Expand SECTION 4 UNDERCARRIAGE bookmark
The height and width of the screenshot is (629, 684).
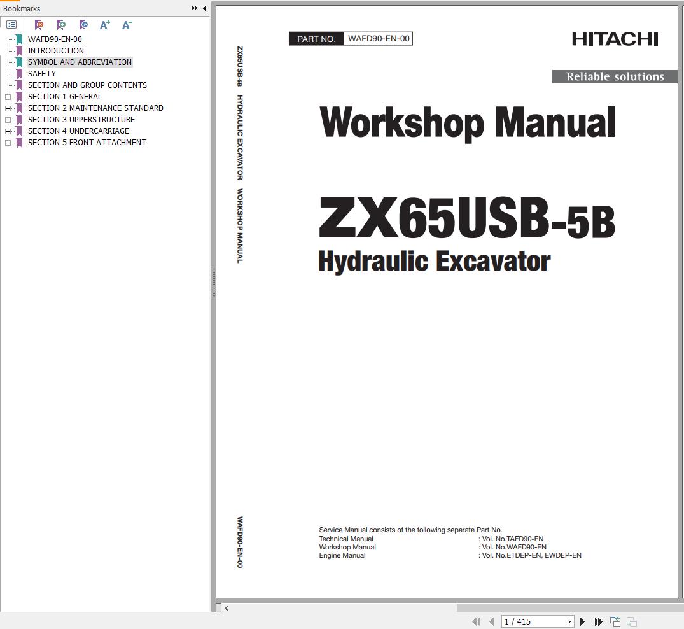click(8, 131)
